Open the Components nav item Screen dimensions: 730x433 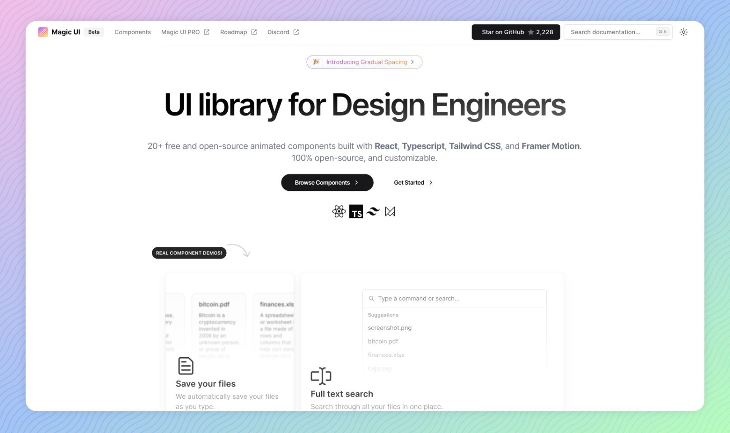pyautogui.click(x=132, y=32)
